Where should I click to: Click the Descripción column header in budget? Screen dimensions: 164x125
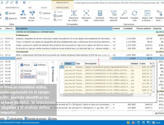pyautogui.click(x=64, y=28)
